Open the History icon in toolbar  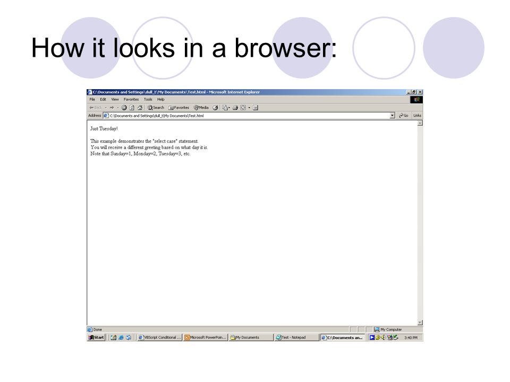215,108
